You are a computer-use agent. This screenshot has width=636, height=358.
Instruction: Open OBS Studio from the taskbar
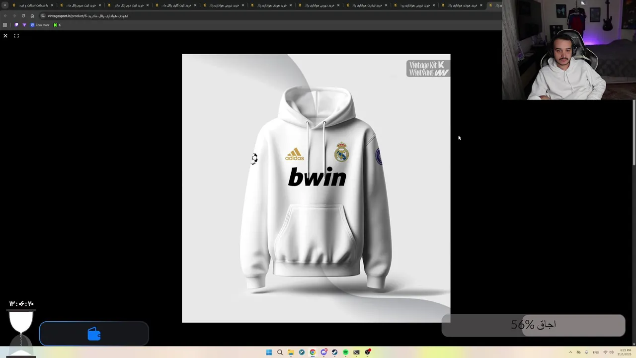[368, 352]
